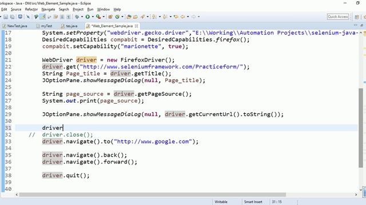Open the New Java Class dropdown arrow
The image size is (366, 205).
click(x=122, y=17)
